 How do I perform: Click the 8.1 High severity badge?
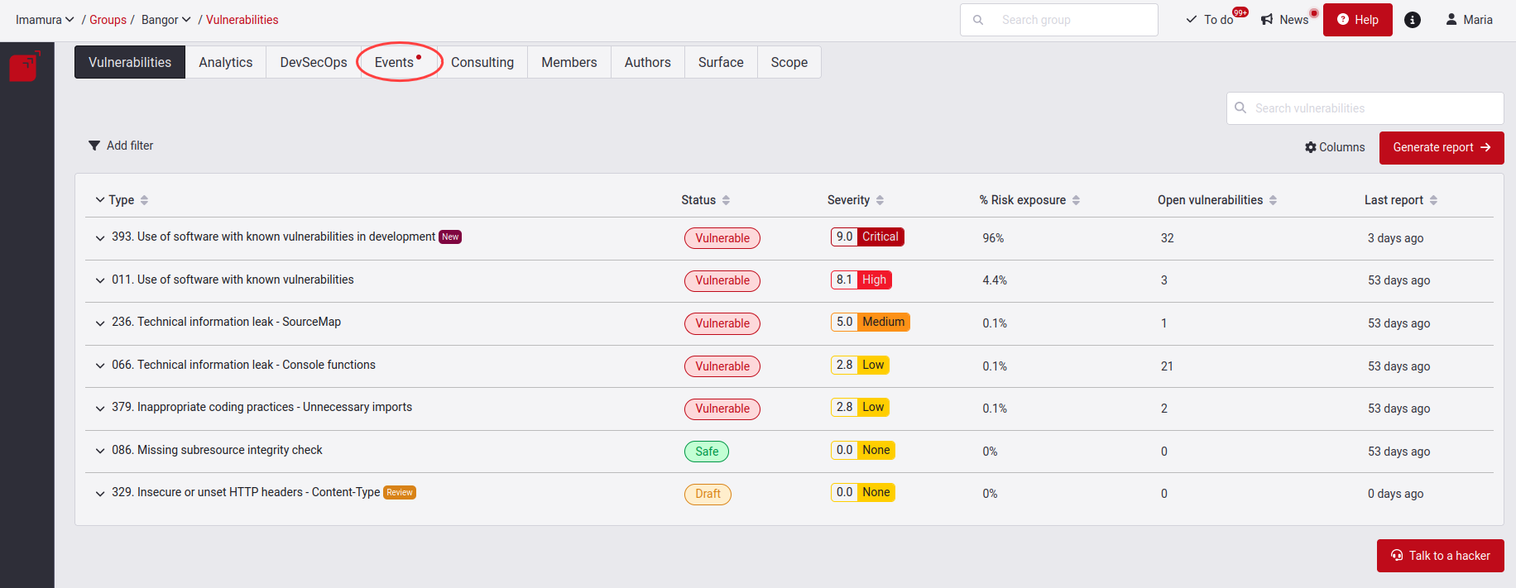(x=861, y=280)
